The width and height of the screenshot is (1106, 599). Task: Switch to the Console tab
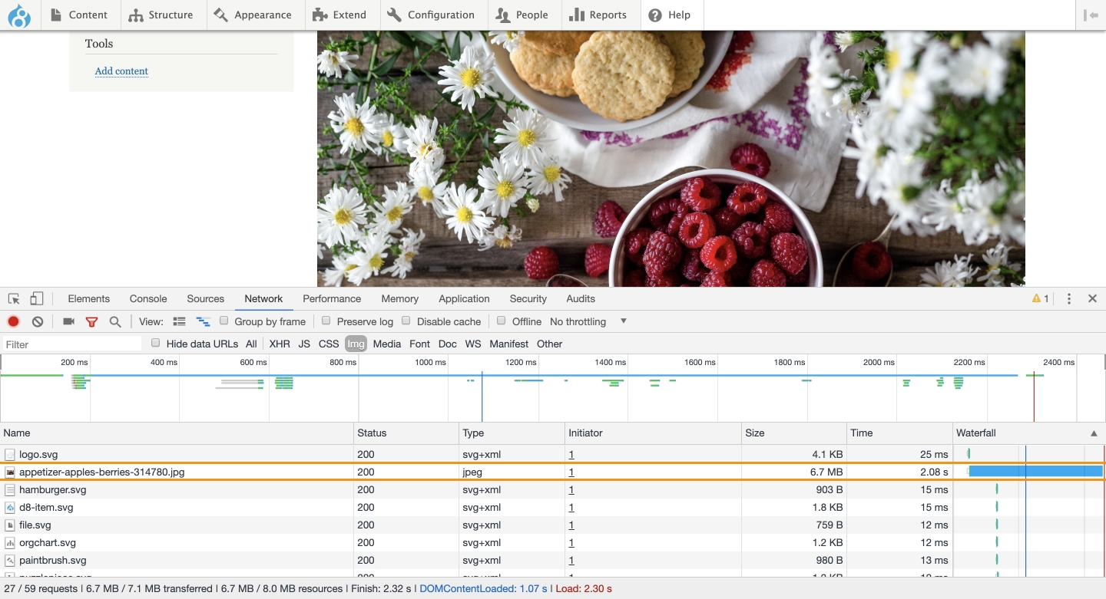point(148,299)
